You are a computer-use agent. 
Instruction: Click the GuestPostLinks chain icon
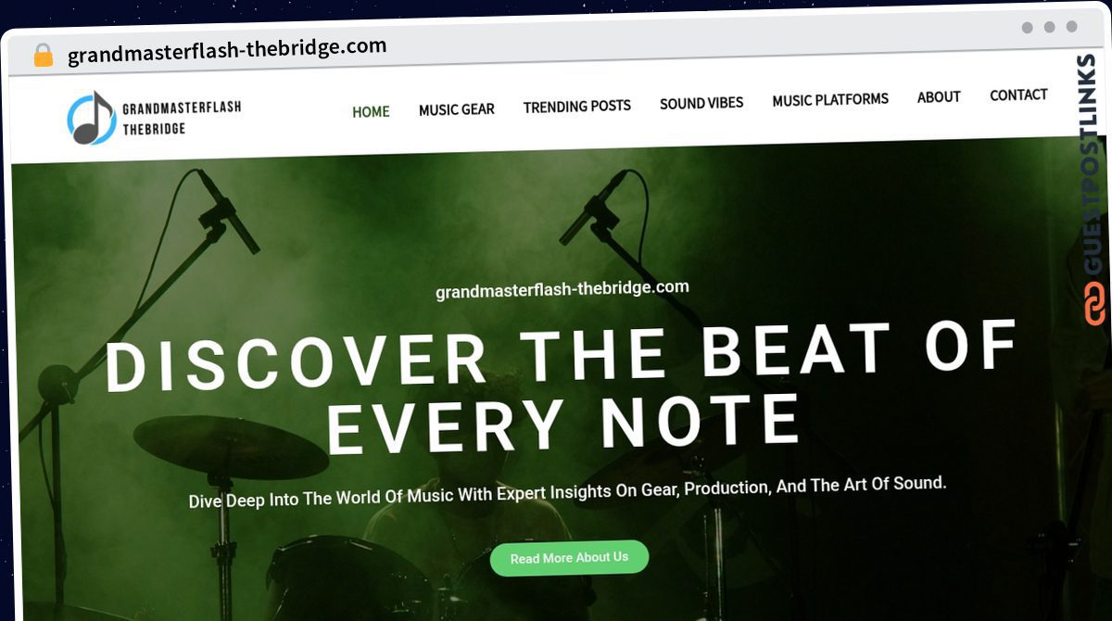pos(1094,304)
